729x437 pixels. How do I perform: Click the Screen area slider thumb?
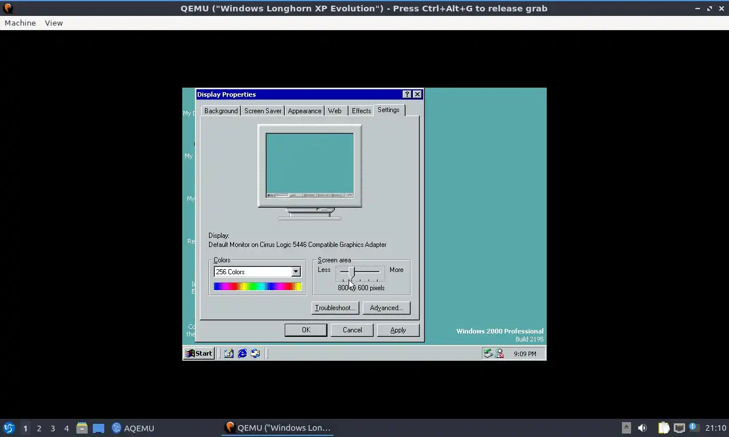click(351, 272)
